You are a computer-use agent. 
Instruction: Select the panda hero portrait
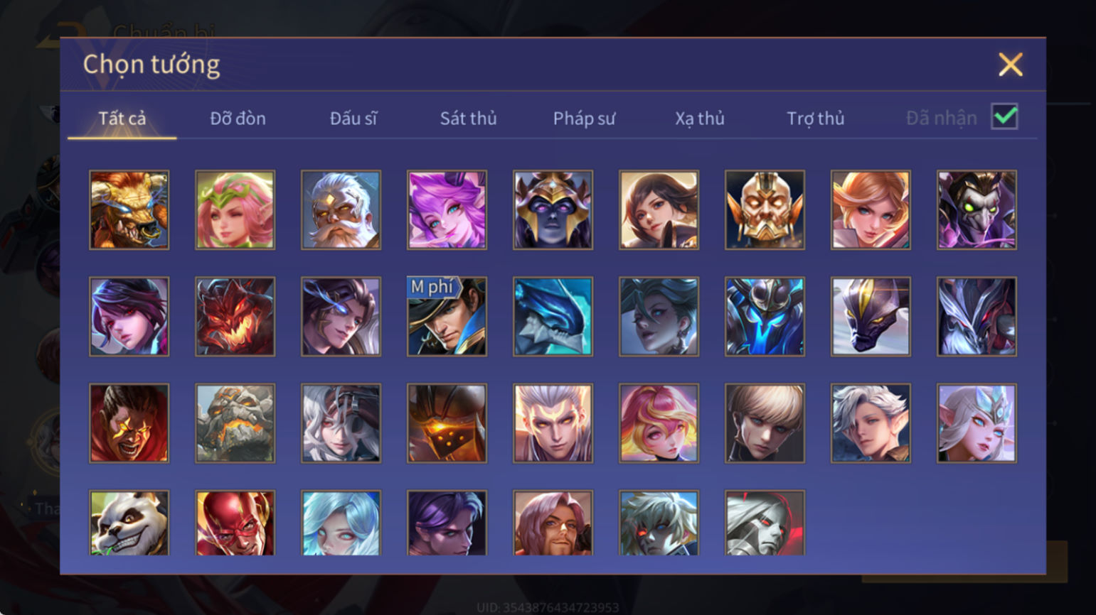tap(129, 523)
